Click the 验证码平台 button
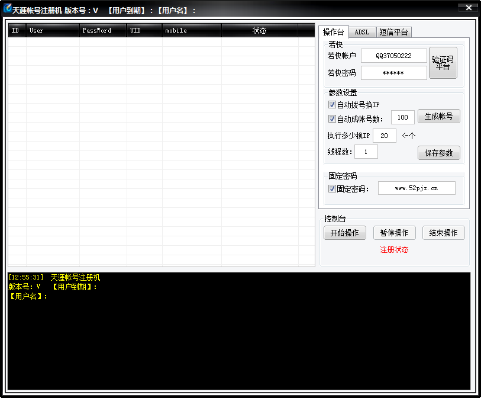 (x=443, y=63)
